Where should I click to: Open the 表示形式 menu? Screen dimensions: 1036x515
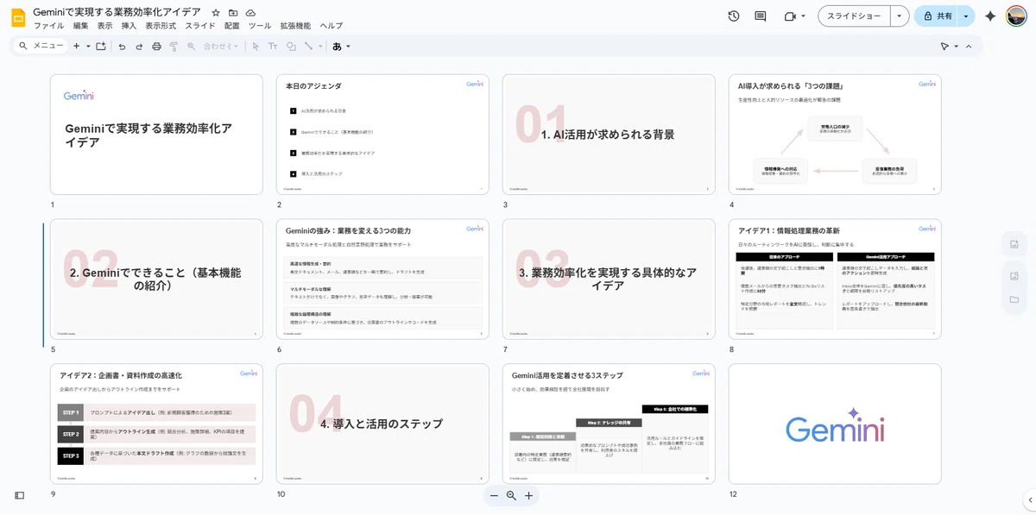(x=161, y=26)
